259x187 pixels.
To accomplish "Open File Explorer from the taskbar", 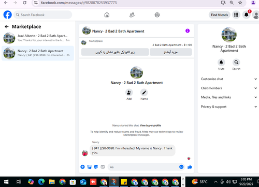I will tap(52, 182).
